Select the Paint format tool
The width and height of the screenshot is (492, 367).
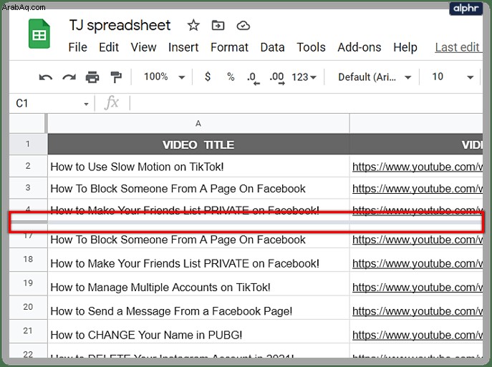[116, 77]
